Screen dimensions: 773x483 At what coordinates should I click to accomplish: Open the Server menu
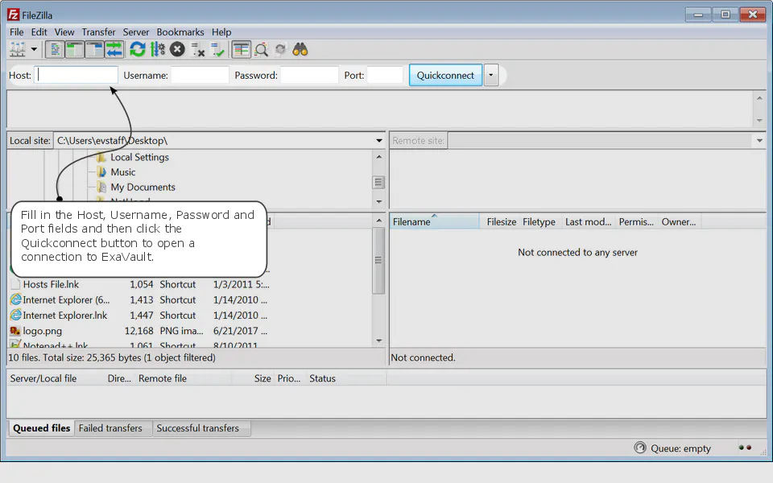click(x=135, y=32)
